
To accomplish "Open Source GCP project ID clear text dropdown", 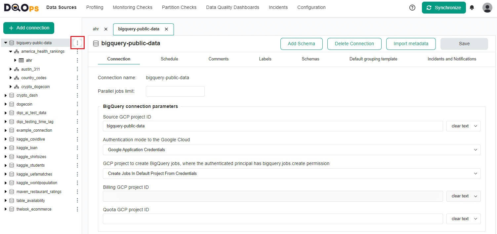I will click(x=464, y=126).
